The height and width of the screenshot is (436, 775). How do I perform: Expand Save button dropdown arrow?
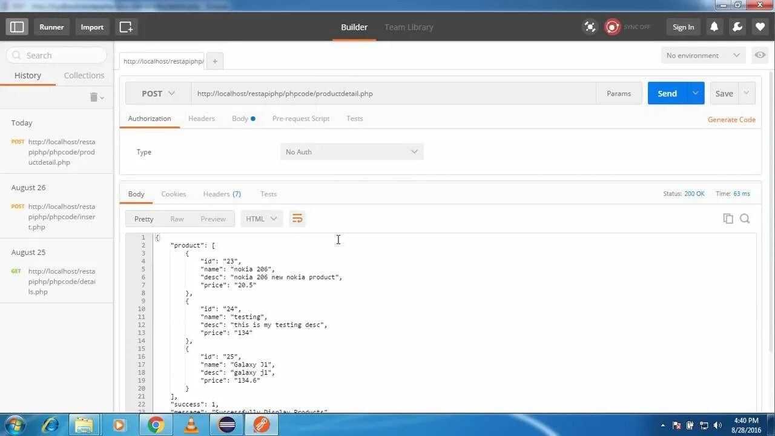pyautogui.click(x=747, y=93)
